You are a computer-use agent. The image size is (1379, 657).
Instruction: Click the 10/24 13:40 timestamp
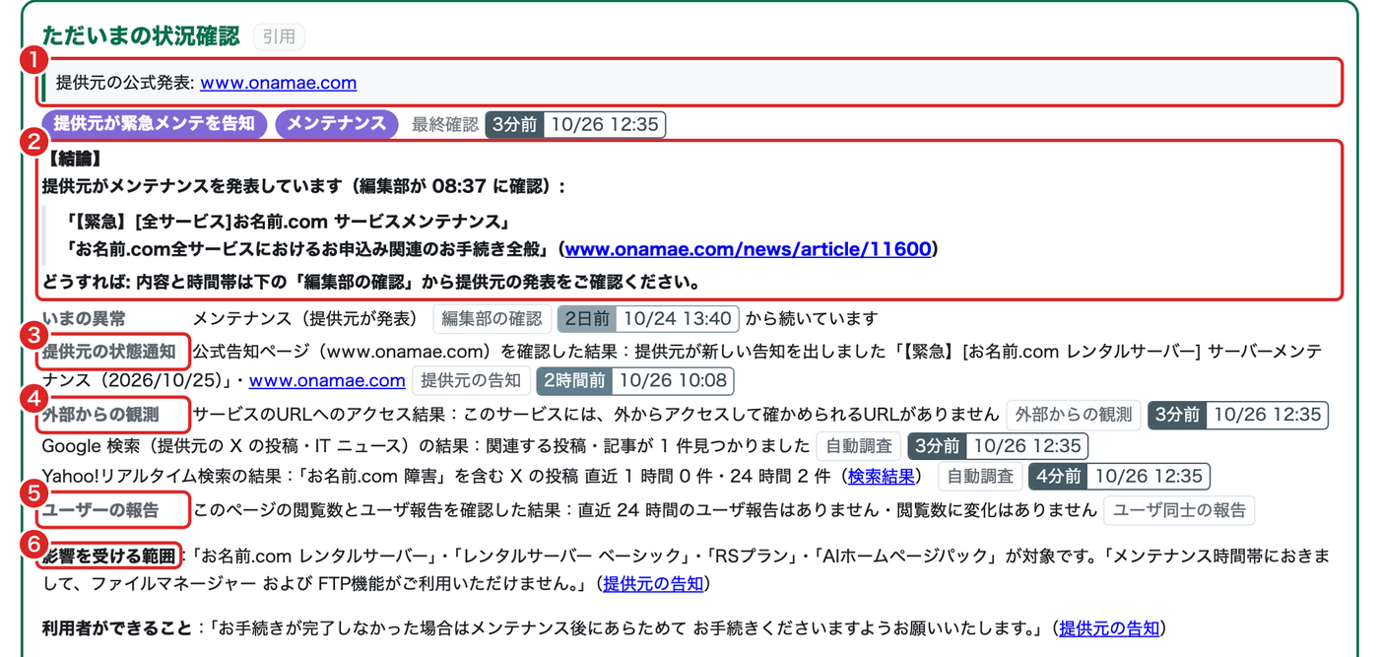pyautogui.click(x=678, y=319)
